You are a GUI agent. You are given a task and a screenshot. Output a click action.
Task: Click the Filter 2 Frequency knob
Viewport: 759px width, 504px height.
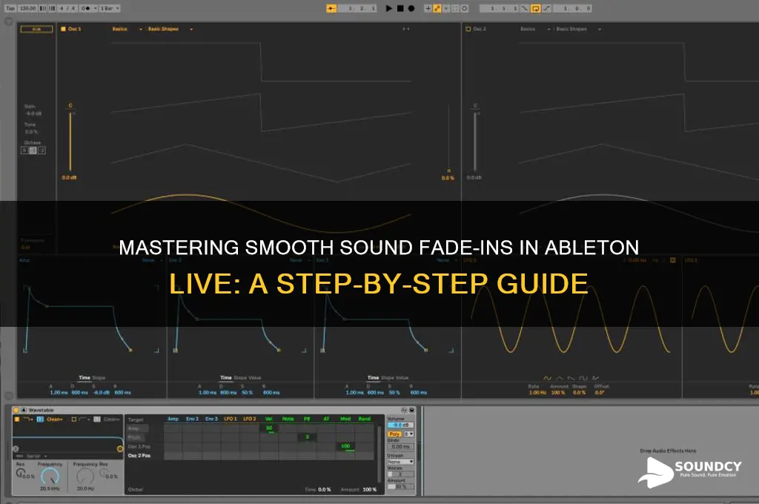(x=85, y=477)
